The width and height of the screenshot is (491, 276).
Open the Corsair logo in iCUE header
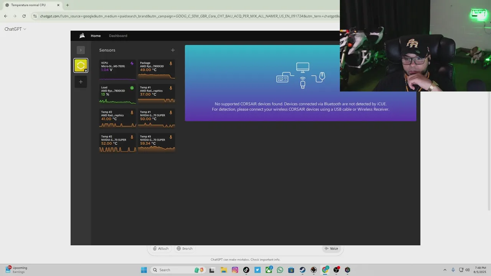coord(82,36)
